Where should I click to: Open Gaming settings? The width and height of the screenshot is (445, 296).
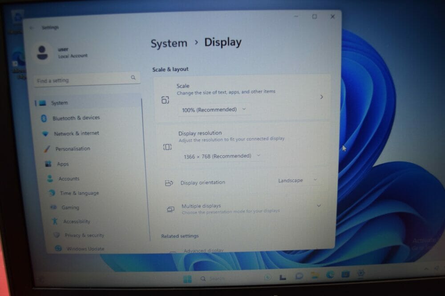(x=70, y=207)
